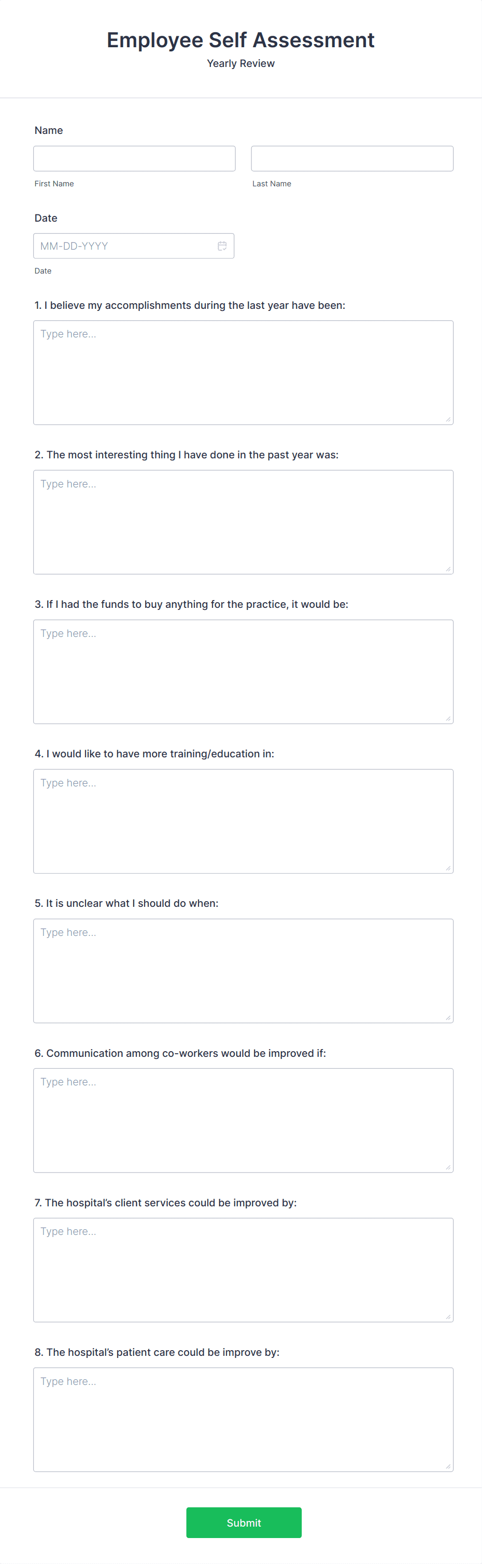Open the calendar date picker icon
Viewport: 482px width, 1564px height.
[222, 246]
